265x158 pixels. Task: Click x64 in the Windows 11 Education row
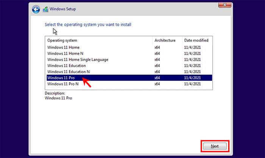157,66
